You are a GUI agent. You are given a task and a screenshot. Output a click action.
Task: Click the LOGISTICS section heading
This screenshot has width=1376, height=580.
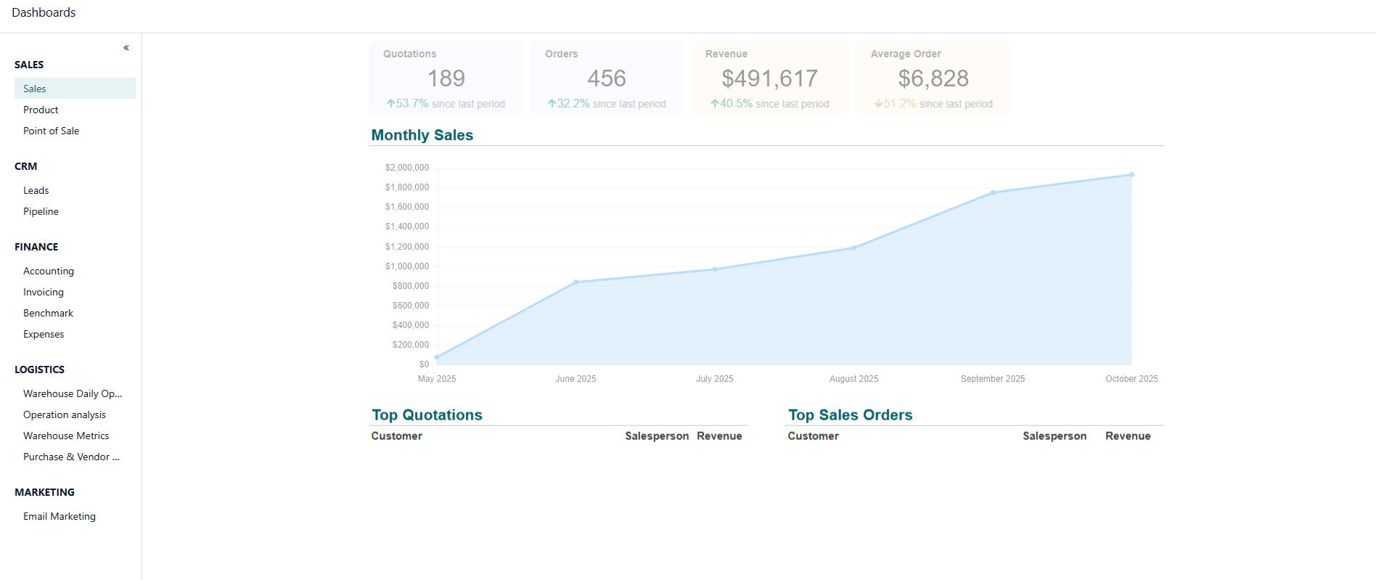tap(39, 369)
